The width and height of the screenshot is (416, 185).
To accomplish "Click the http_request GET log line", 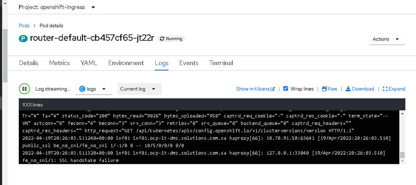I will click(188, 131).
